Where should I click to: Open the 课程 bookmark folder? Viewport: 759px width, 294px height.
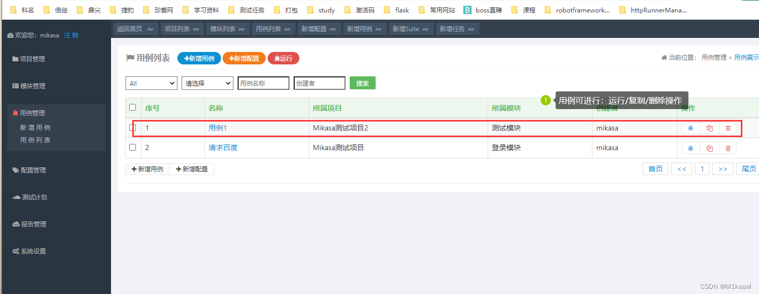[x=523, y=10]
